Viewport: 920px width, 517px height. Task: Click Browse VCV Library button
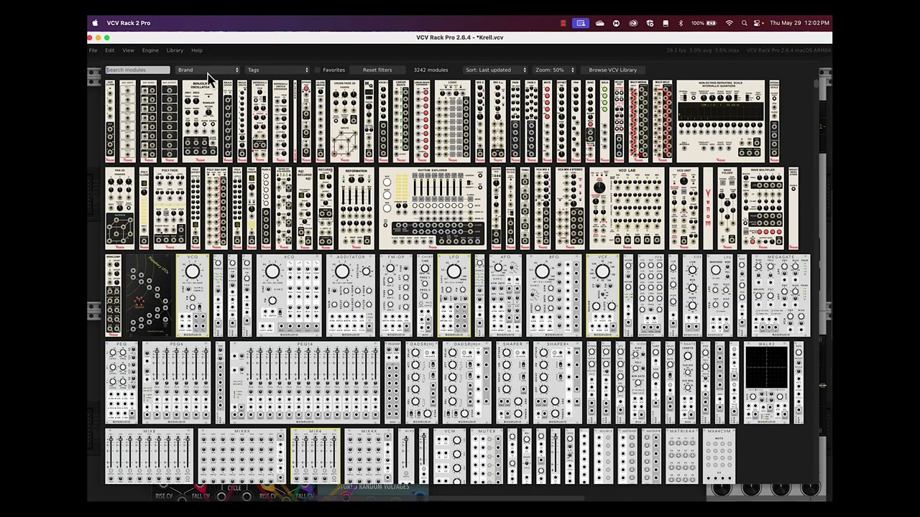coord(612,70)
